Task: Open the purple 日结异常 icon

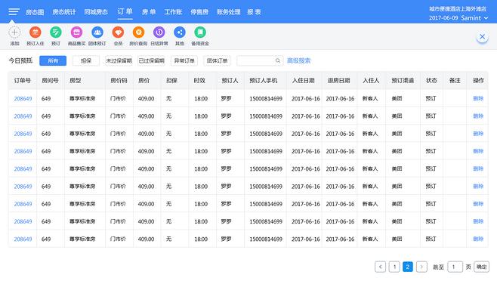Action: 159,32
